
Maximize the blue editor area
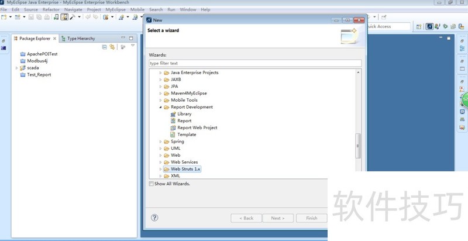coord(449,38)
